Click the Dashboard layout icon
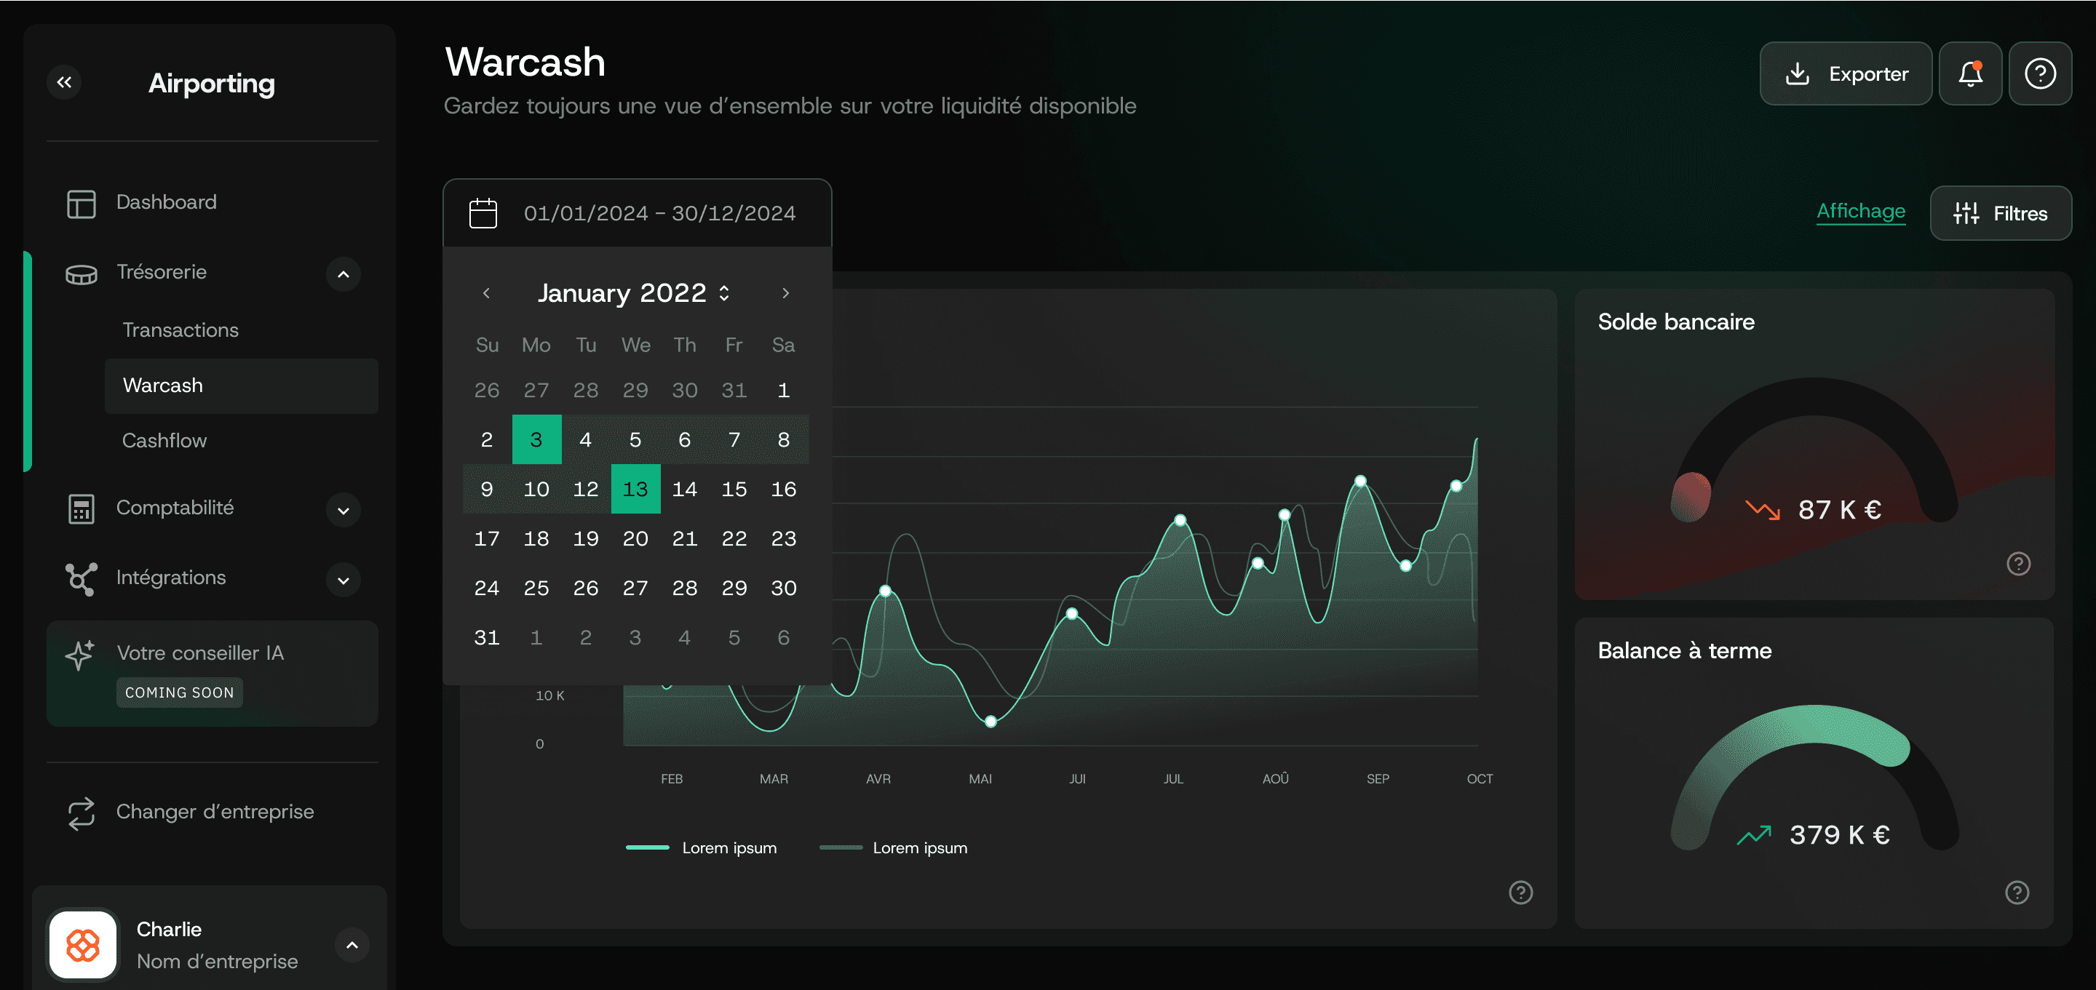Viewport: 2096px width, 990px height. click(81, 204)
